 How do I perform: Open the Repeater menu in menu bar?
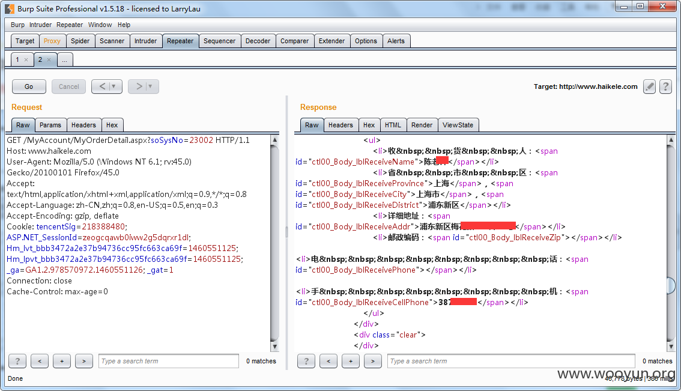point(70,25)
